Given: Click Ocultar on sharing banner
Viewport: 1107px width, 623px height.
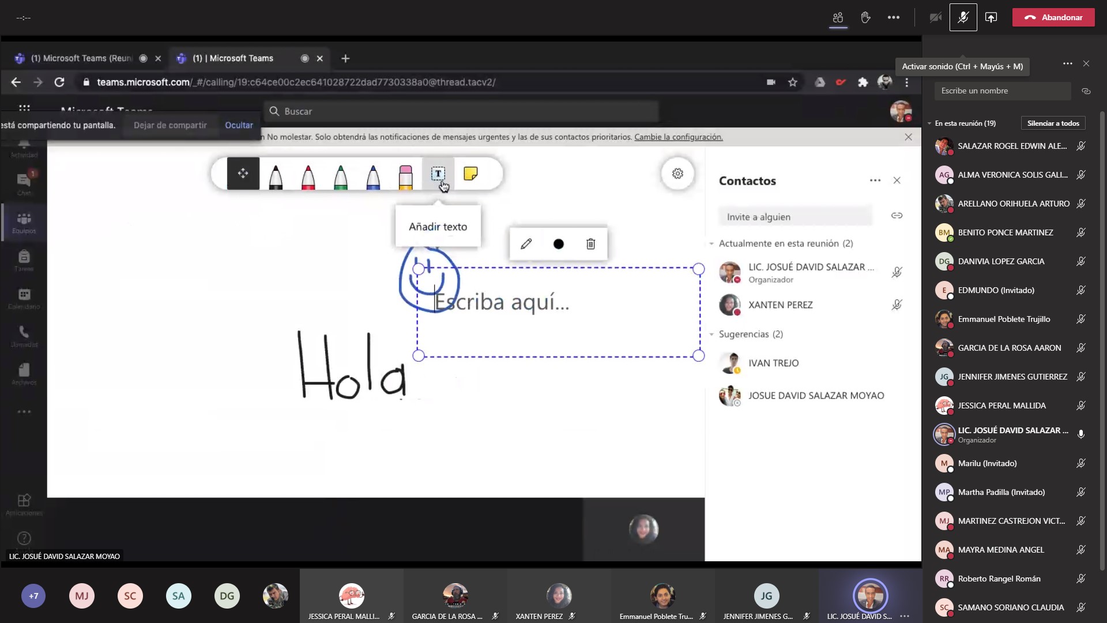Looking at the screenshot, I should (239, 125).
